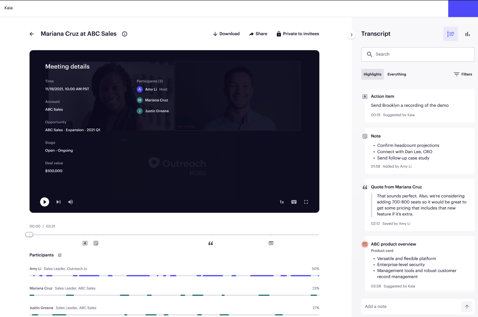Click the info icon next to meeting title
Image resolution: width=478 pixels, height=317 pixels.
[x=124, y=34]
